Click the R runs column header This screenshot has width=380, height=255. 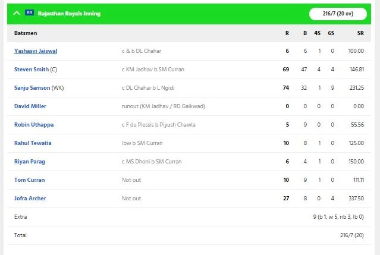point(287,33)
